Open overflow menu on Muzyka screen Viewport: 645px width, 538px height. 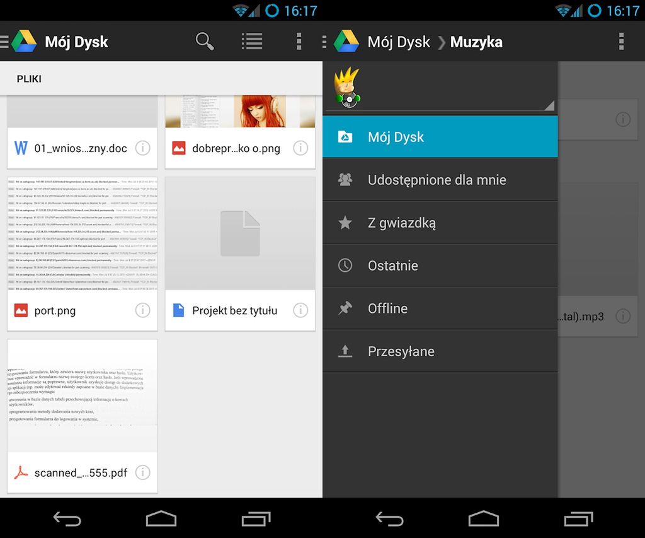[x=621, y=42]
